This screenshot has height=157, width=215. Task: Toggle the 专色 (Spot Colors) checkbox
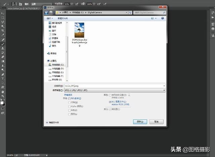click(x=69, y=111)
